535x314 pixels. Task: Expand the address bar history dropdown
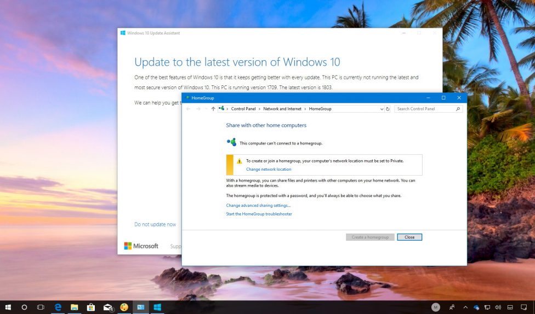pos(382,109)
